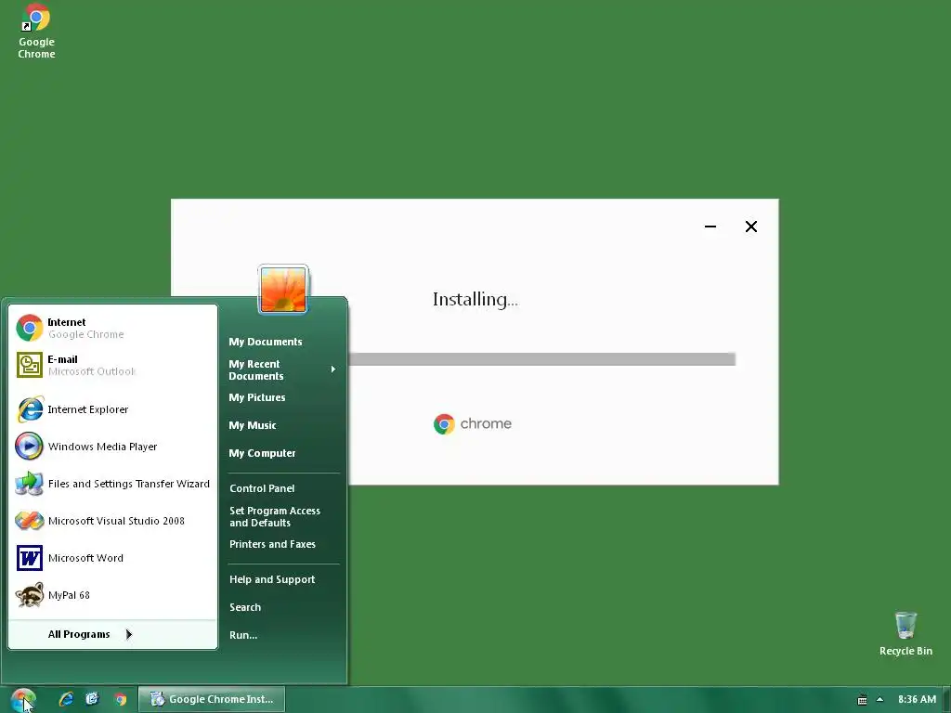Expand All Programs submenu arrow
Viewport: 951px width, 713px height.
(128, 634)
